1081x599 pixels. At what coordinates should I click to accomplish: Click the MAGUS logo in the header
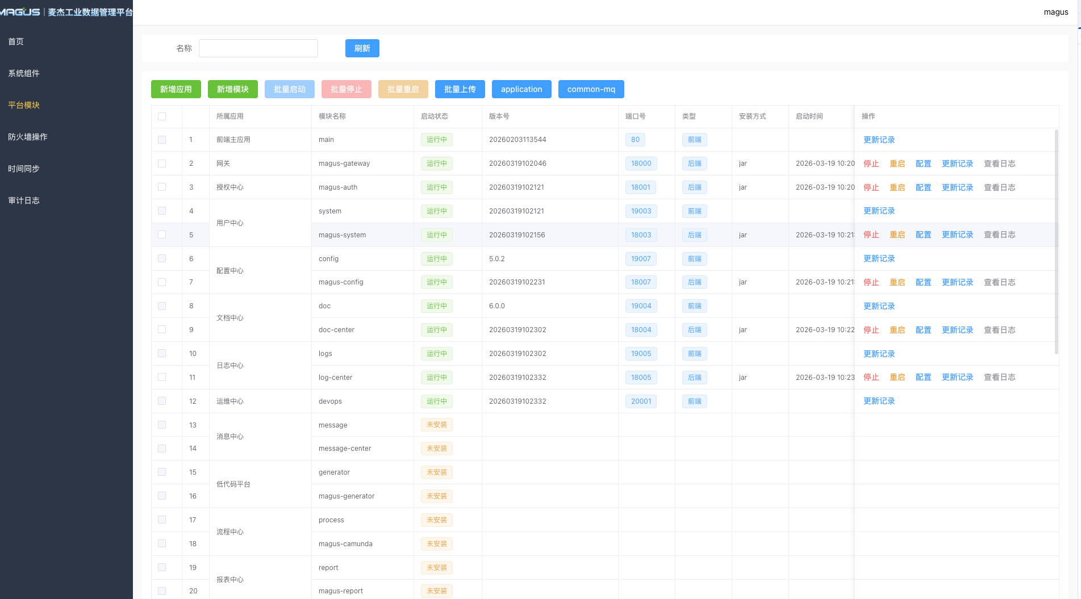coord(20,12)
